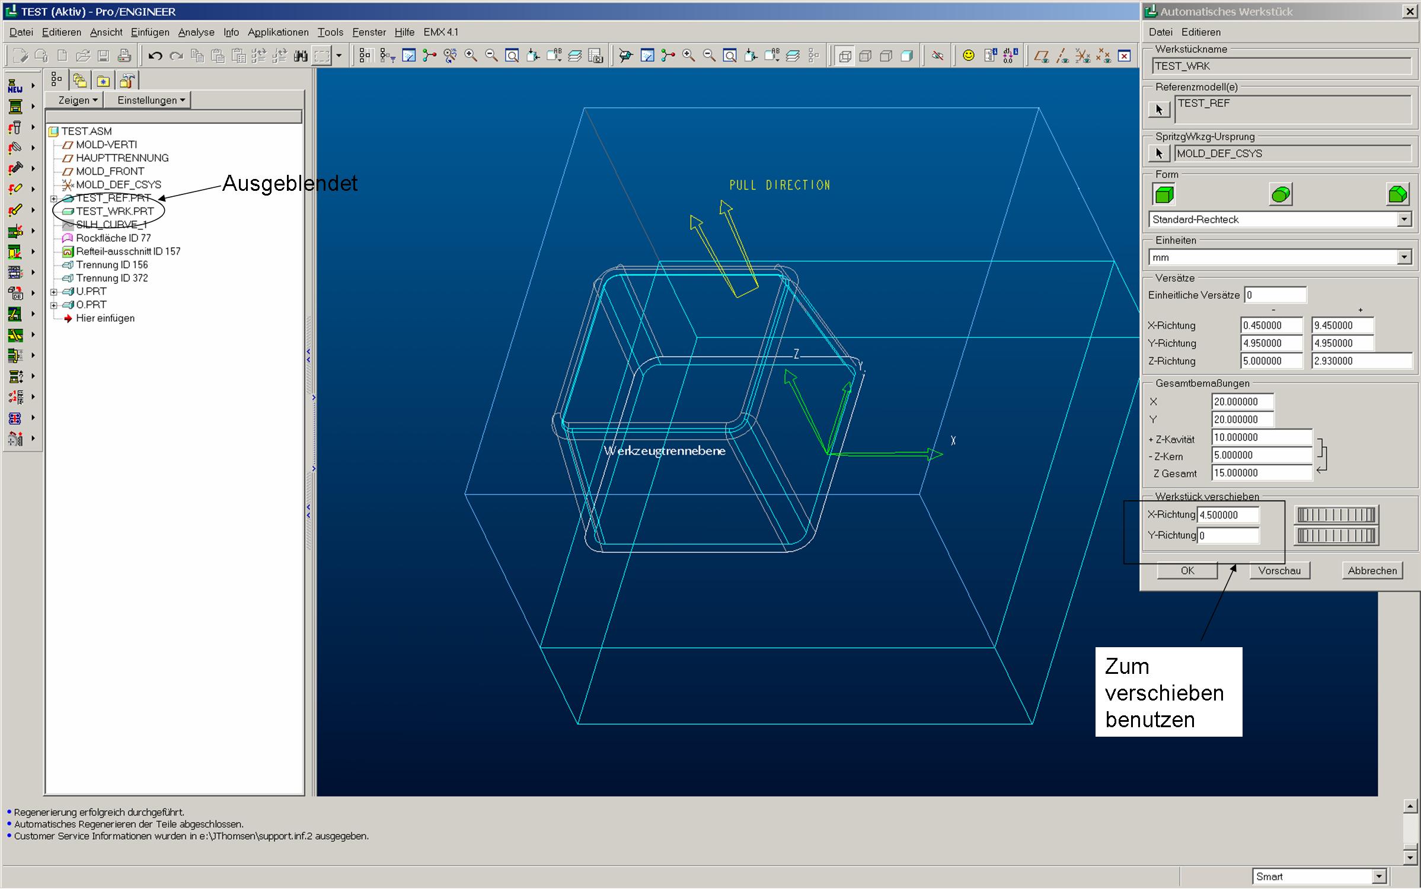Viewport: 1421px width, 889px height.
Task: Click the Werkstückname field
Action: coord(1281,66)
